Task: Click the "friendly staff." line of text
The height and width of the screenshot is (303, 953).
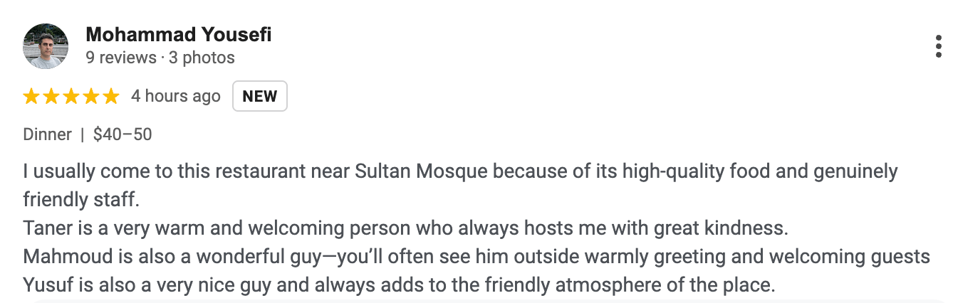Action: tap(81, 201)
